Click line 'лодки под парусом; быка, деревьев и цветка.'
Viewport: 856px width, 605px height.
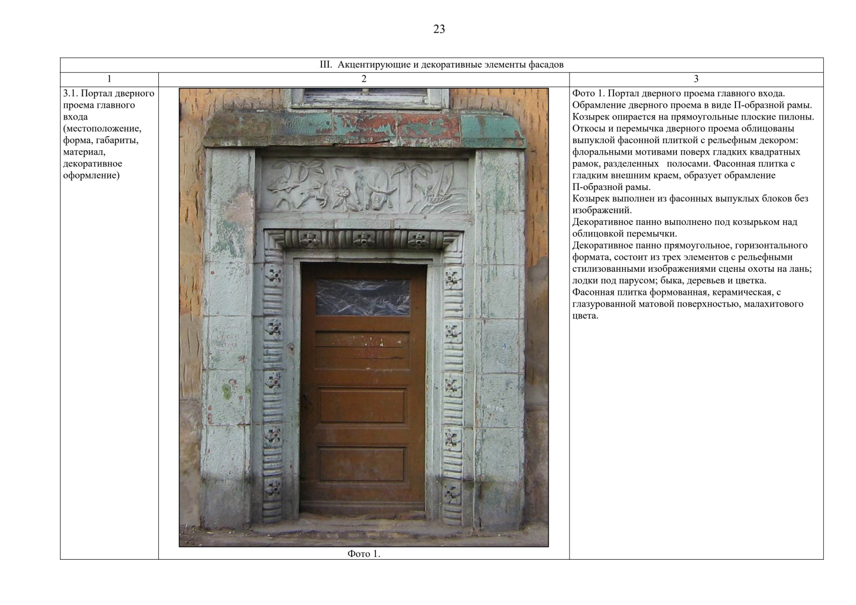tap(669, 280)
